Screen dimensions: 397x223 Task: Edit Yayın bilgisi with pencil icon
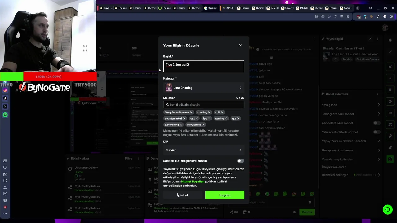(370, 39)
